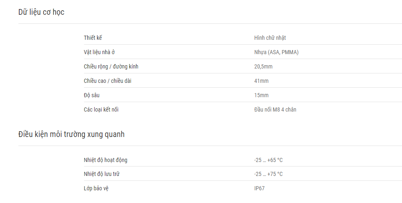402x203 pixels.
Task: Select the '15mm' depth value
Action: pos(261,95)
